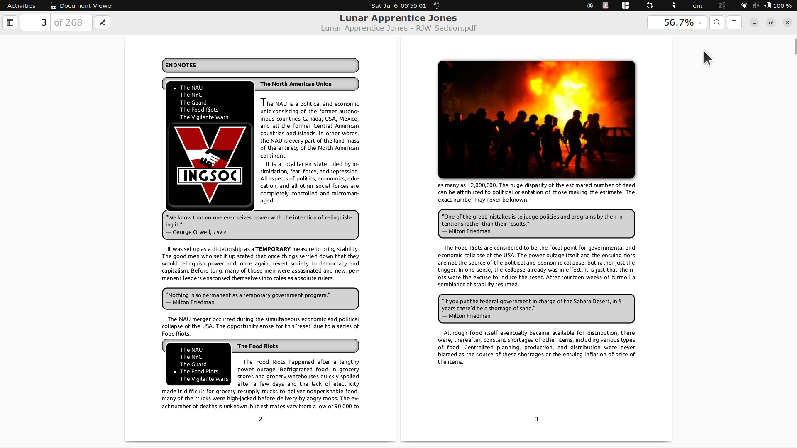This screenshot has height=448, width=797.
Task: Expand the 56.7% zoom dropdown arrow
Action: pos(700,22)
